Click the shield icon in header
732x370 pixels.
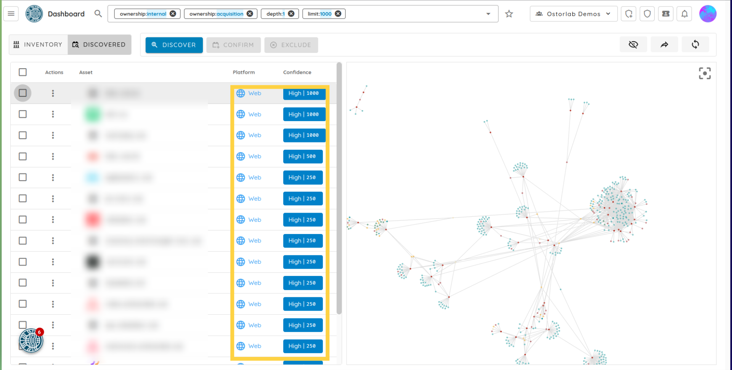click(647, 14)
